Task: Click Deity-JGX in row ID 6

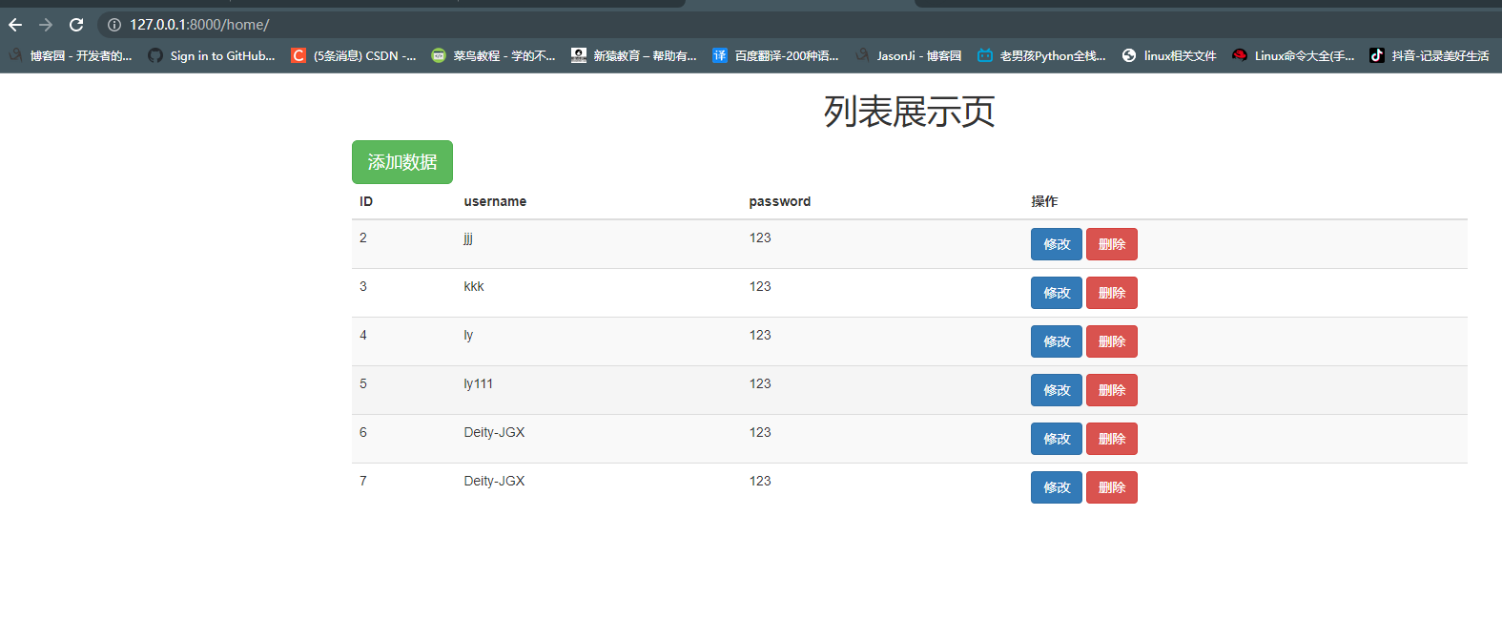Action: (494, 432)
